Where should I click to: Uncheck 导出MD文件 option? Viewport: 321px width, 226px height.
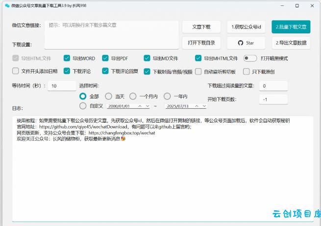point(147,58)
